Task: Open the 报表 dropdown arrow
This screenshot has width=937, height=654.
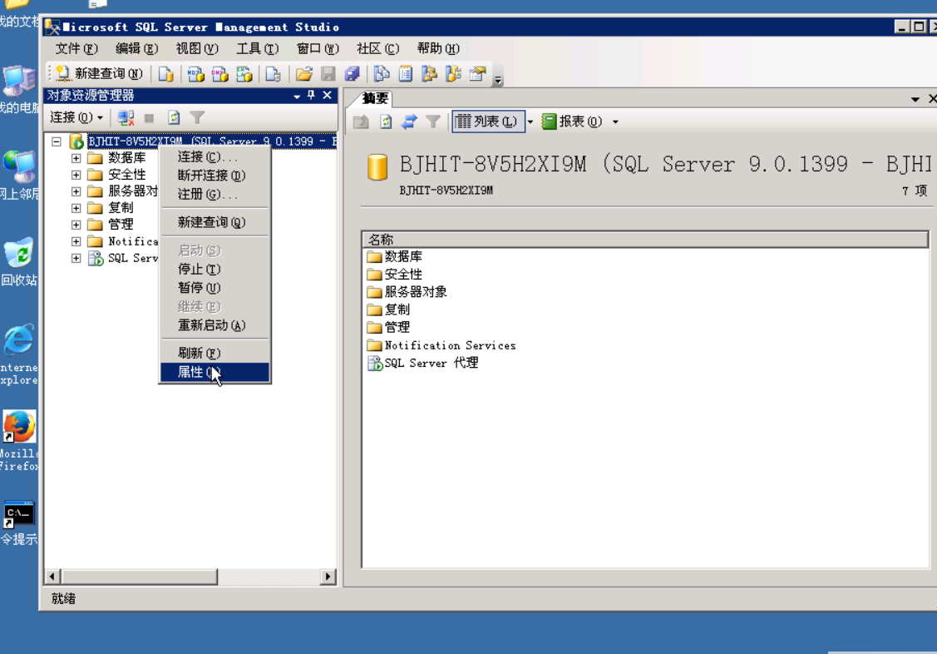Action: point(615,122)
